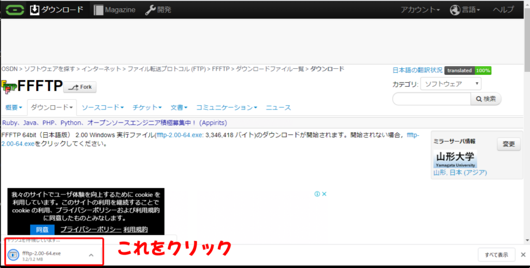Expand the ソースコード tab menu
This screenshot has height=268, width=530.
click(x=102, y=107)
